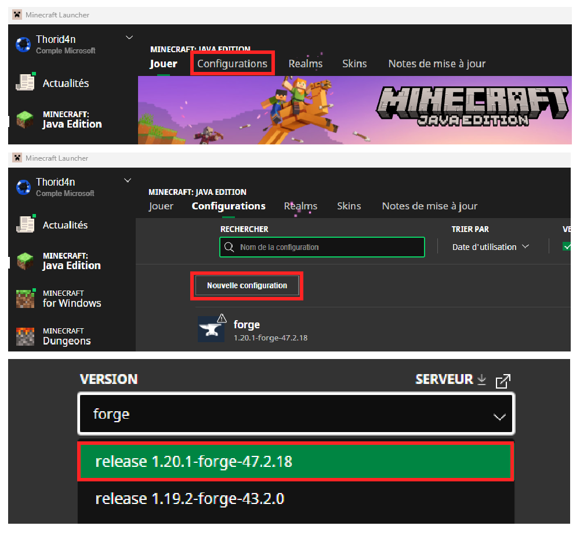The width and height of the screenshot is (580, 533).
Task: Expand account chevron in middle launcher window
Action: click(x=128, y=180)
